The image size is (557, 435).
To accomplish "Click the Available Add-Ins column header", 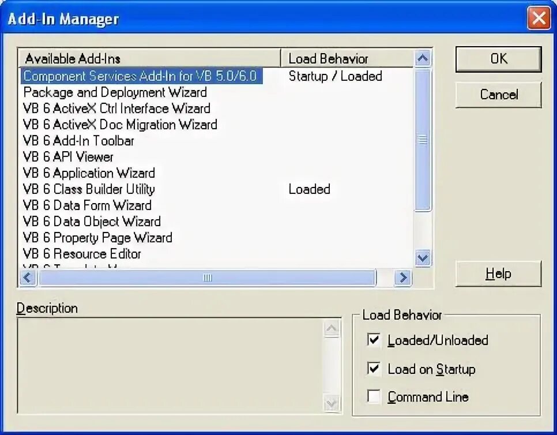I will pyautogui.click(x=149, y=59).
